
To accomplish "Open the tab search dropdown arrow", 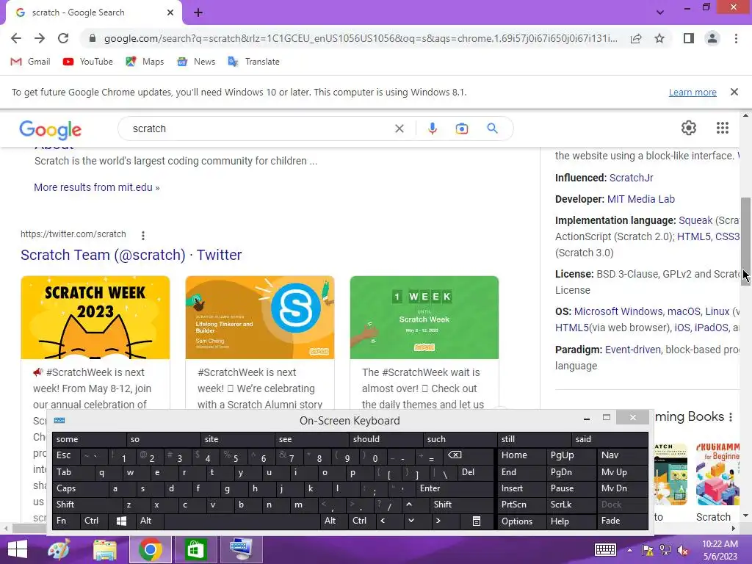I will tap(660, 12).
